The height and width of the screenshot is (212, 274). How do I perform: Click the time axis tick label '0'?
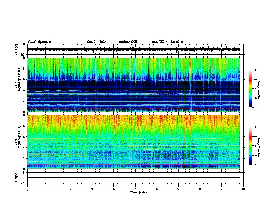click(27, 189)
